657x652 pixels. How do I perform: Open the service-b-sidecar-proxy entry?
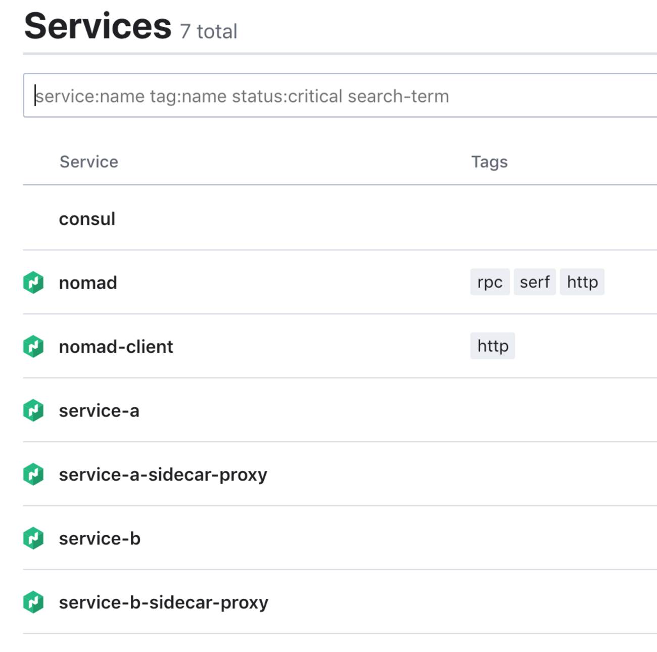click(164, 602)
